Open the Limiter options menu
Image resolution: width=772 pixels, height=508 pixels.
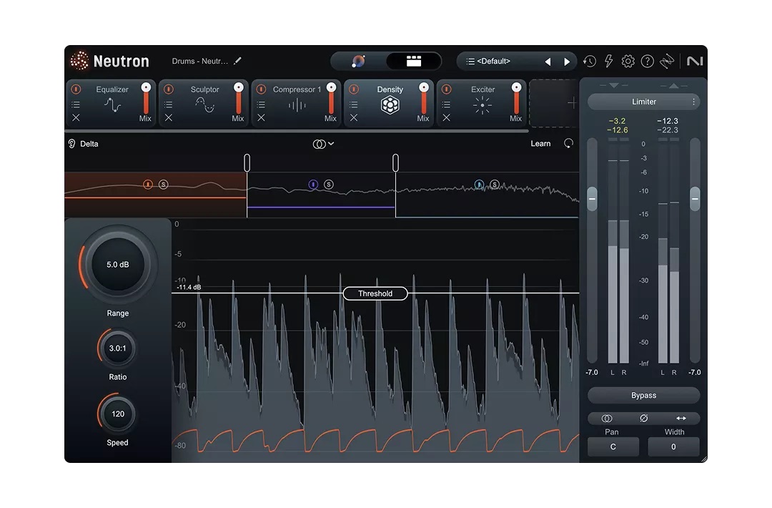click(x=693, y=102)
